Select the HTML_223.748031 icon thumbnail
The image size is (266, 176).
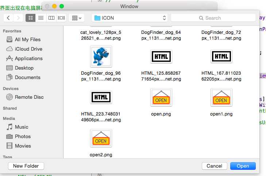(x=101, y=97)
